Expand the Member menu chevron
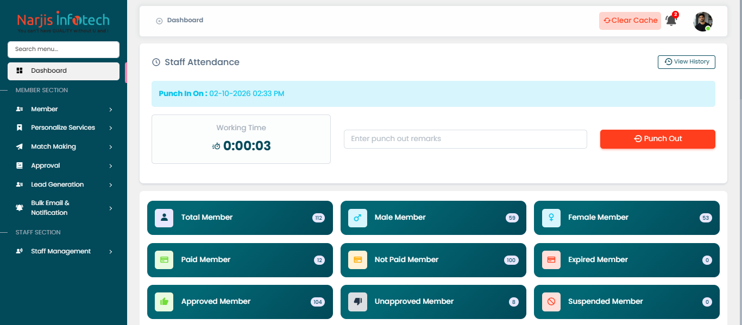 (x=111, y=110)
